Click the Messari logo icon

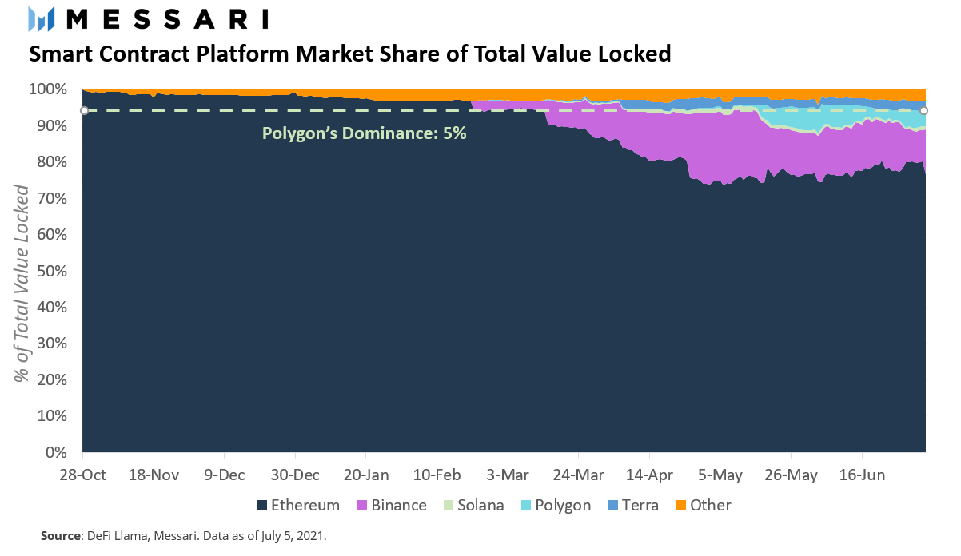click(x=42, y=18)
